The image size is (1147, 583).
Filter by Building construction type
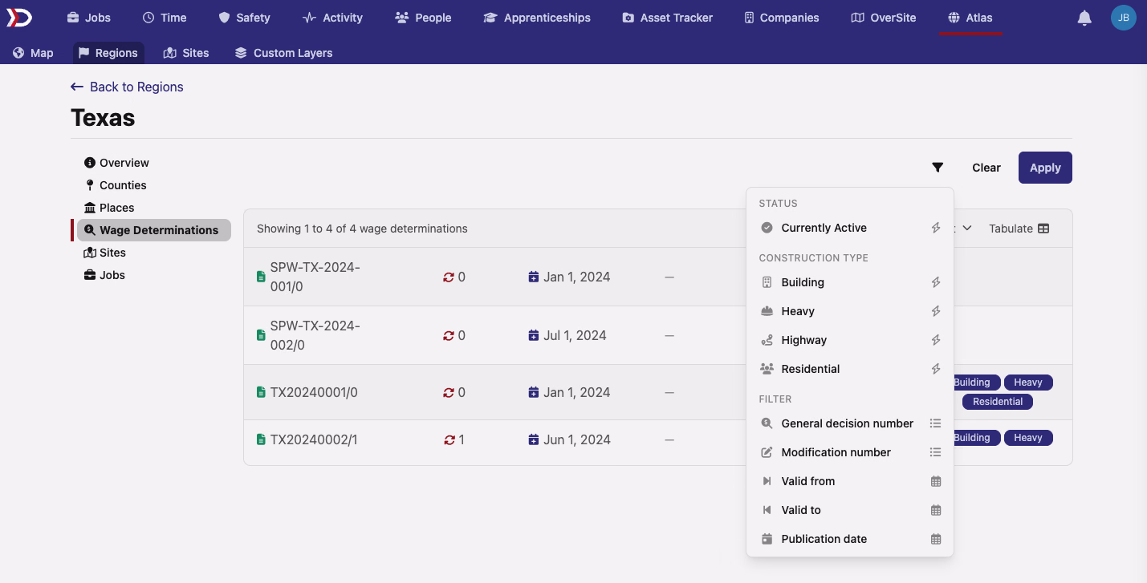tap(850, 282)
